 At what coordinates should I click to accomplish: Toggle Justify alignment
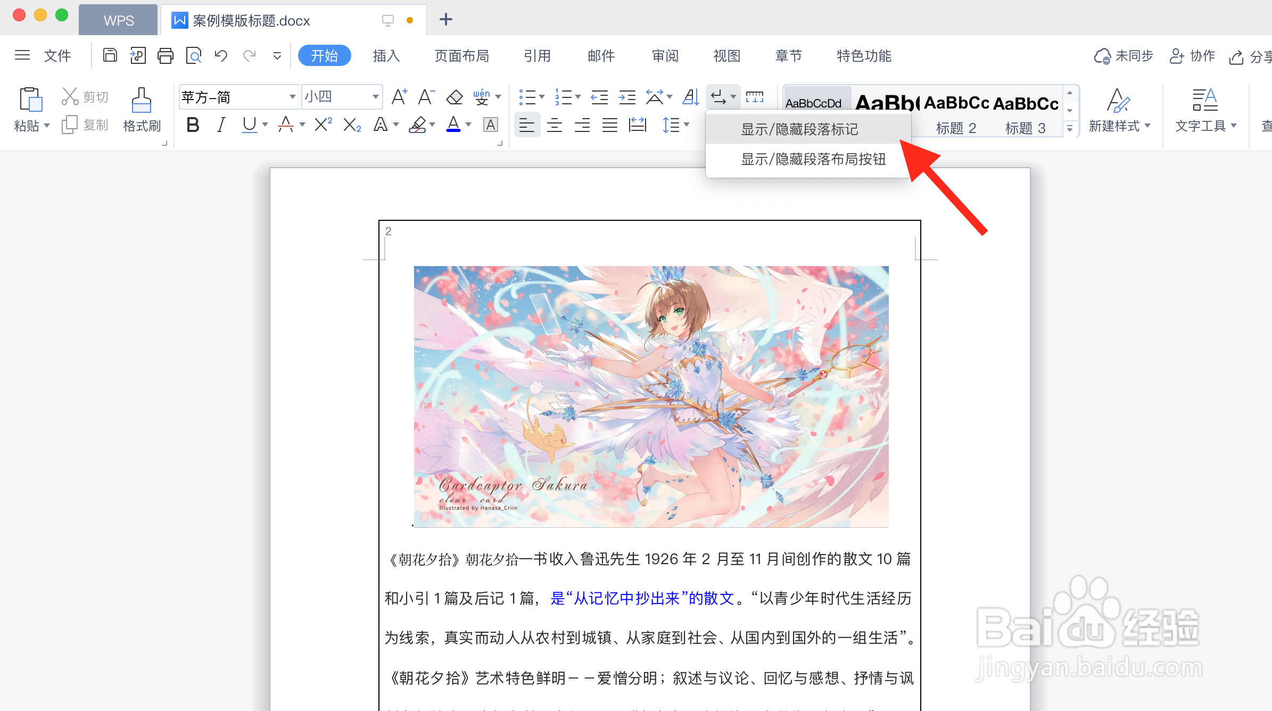610,125
